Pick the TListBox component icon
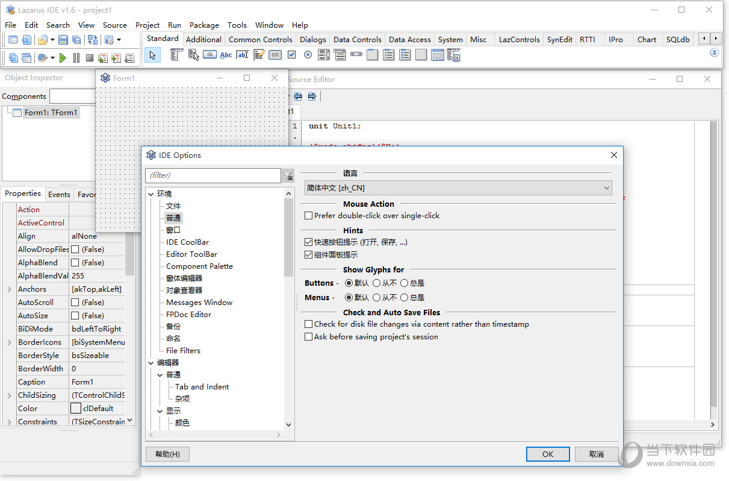Viewport: 729px width, 481px height. [x=324, y=55]
